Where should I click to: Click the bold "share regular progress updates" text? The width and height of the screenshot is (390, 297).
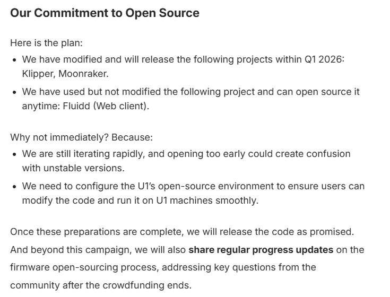261,249
